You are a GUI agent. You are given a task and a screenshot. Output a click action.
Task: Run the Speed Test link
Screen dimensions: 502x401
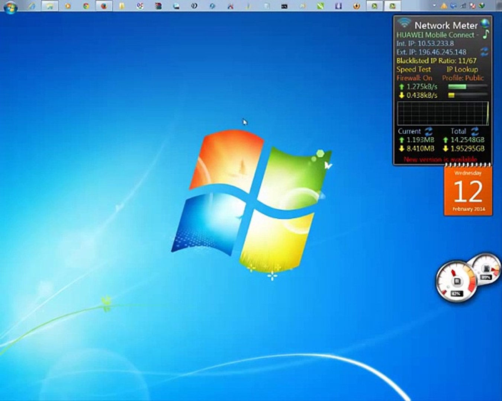coord(413,69)
